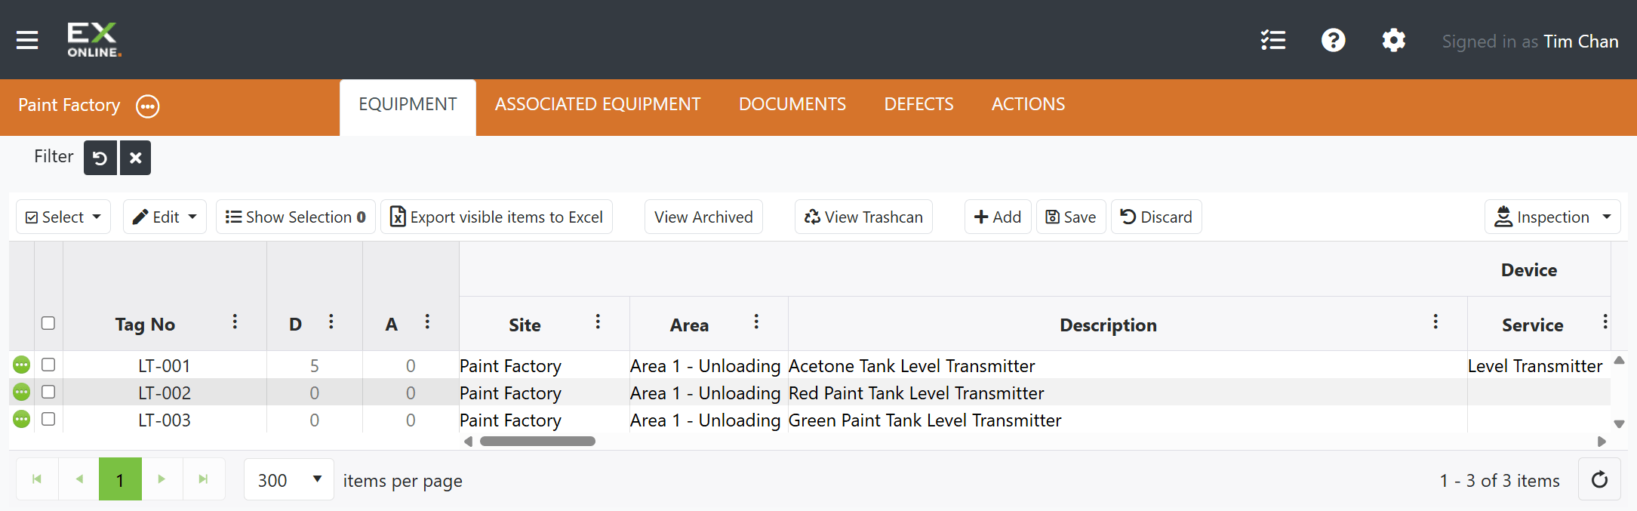This screenshot has width=1637, height=511.
Task: Open the items per page dropdown
Action: [289, 479]
